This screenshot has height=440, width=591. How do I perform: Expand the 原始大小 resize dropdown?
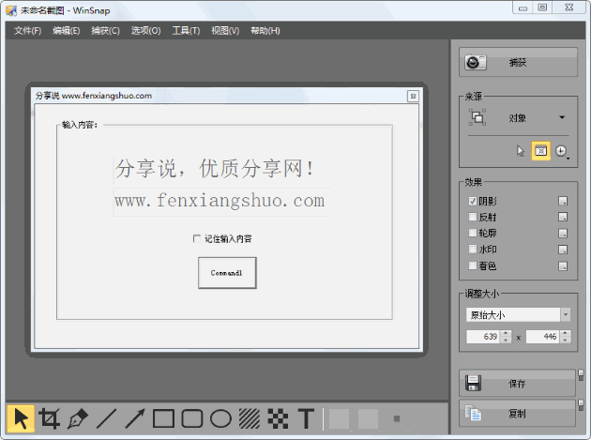[x=565, y=314]
